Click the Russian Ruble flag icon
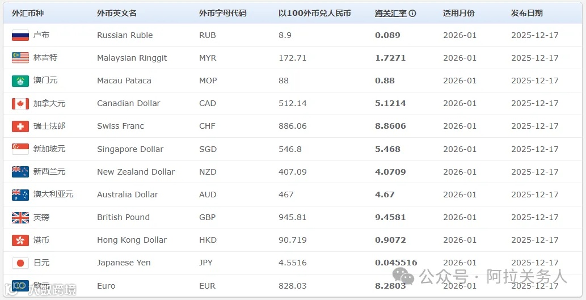 pyautogui.click(x=20, y=35)
